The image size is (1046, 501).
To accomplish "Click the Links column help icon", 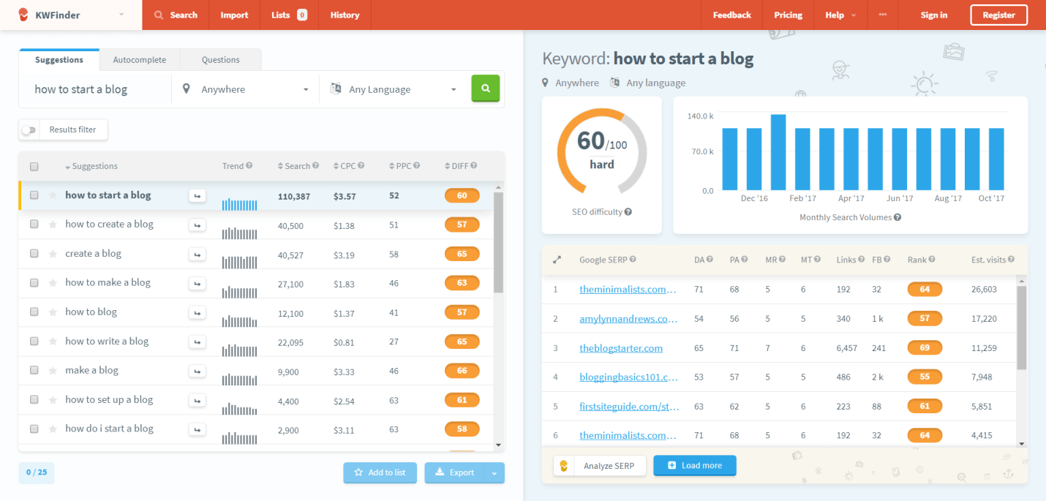I will click(x=862, y=259).
